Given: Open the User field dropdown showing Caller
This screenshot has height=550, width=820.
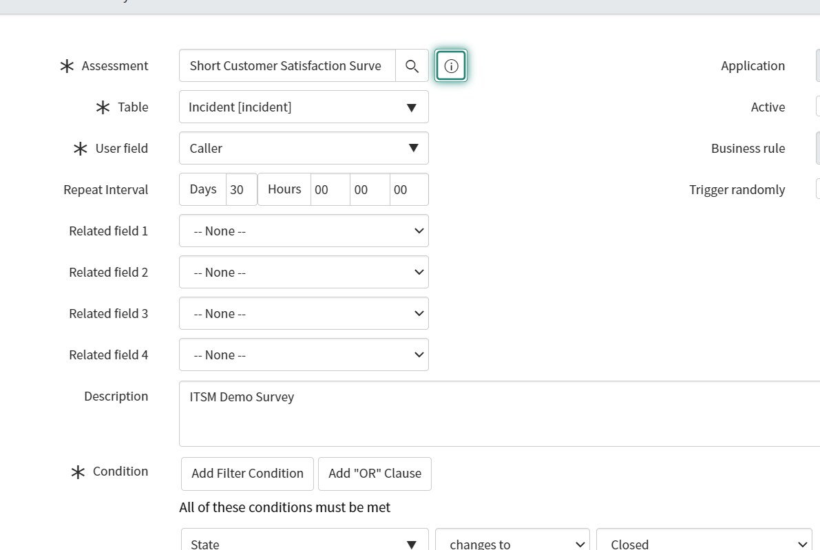Looking at the screenshot, I should pos(304,149).
